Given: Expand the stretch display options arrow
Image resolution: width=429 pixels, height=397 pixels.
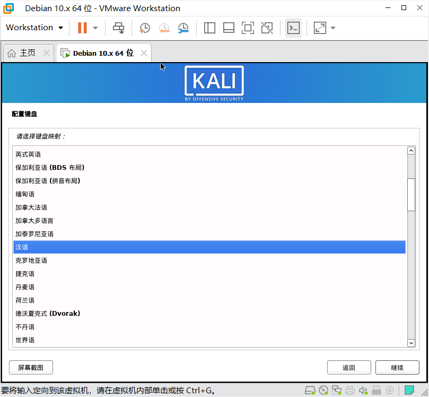Looking at the screenshot, I should click(x=333, y=28).
